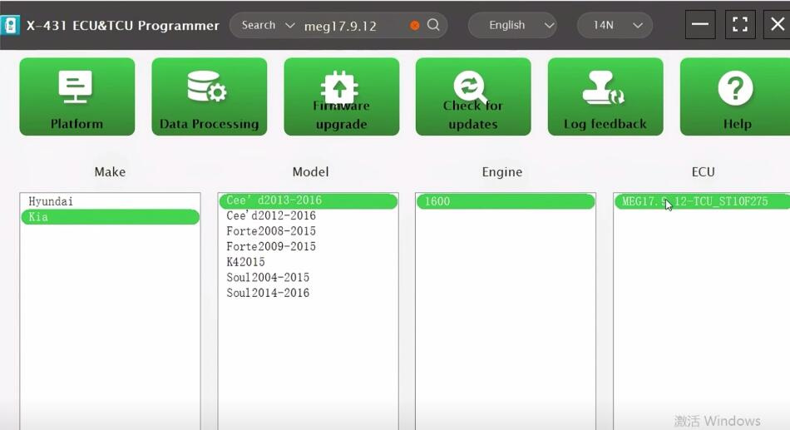Viewport: 790px width, 430px height.
Task: Choose Forte2008-2015 model
Action: coord(271,231)
